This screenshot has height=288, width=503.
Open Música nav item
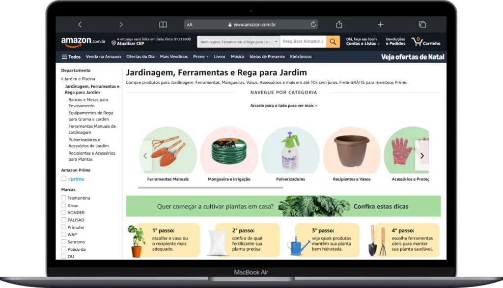pyautogui.click(x=237, y=57)
